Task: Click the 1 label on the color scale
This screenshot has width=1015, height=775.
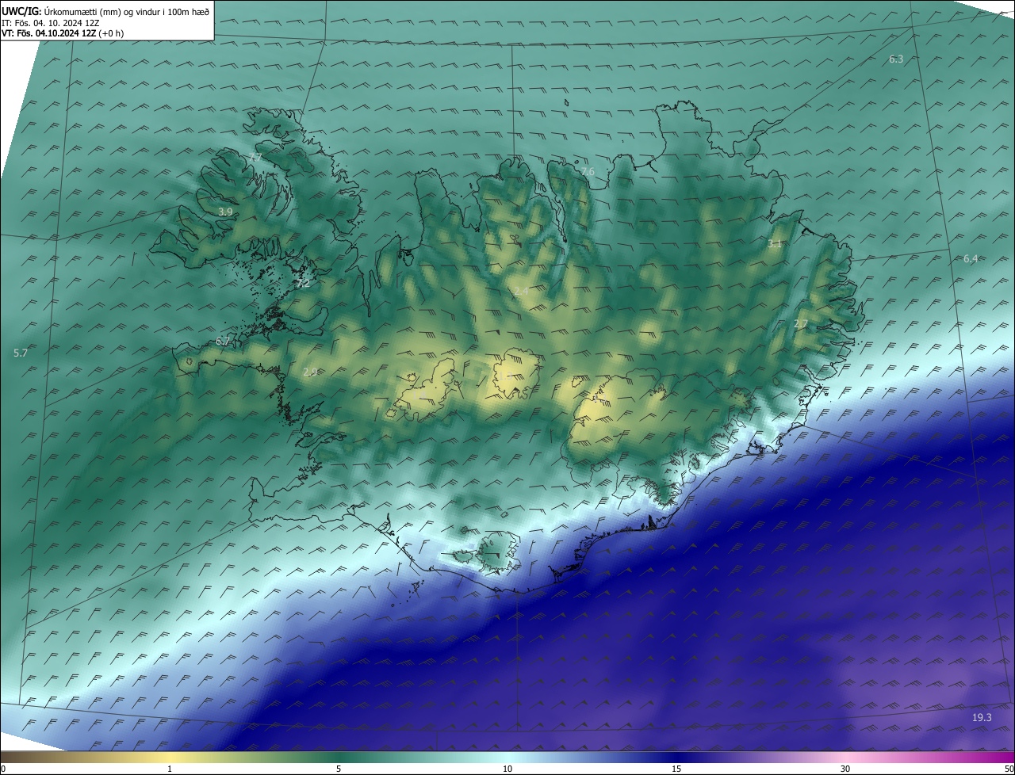Action: [x=170, y=769]
